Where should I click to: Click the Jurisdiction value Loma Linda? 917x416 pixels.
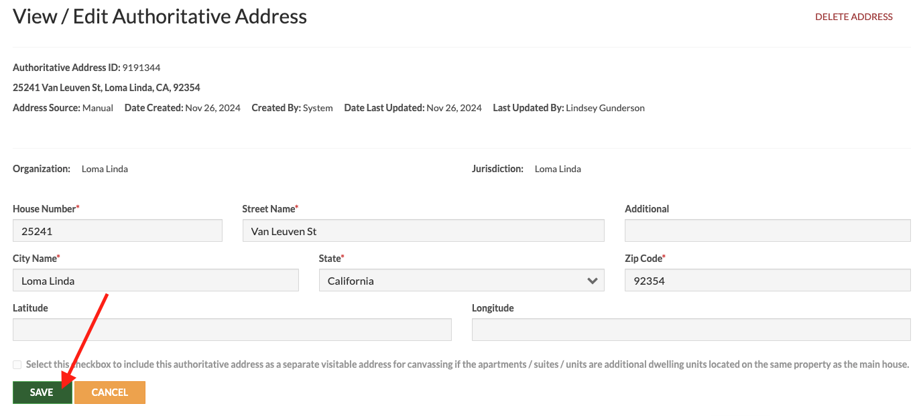pos(558,169)
